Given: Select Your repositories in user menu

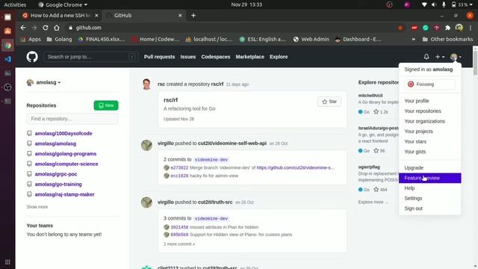Looking at the screenshot, I should (x=430, y=111).
